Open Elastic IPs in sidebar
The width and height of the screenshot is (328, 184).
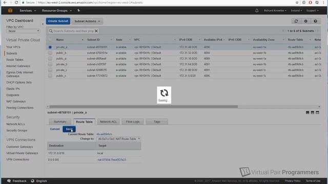click(13, 88)
